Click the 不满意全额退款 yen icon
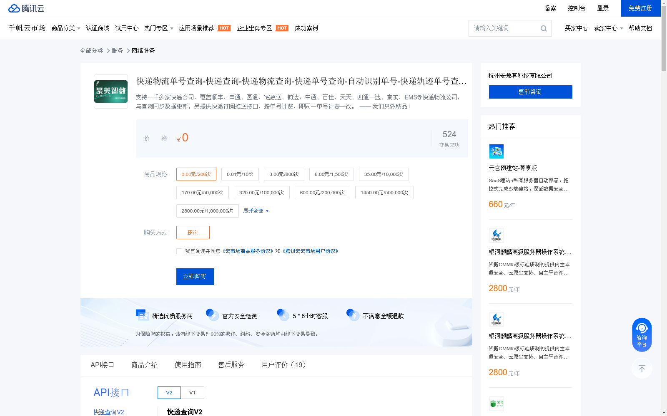 353,315
